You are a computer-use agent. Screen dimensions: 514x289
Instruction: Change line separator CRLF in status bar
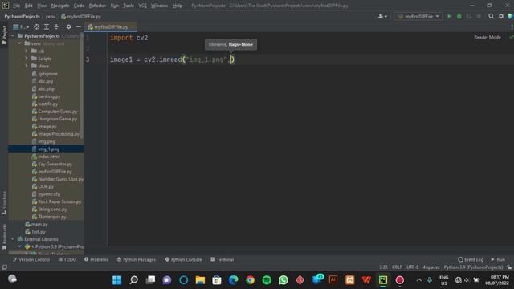[x=397, y=267]
